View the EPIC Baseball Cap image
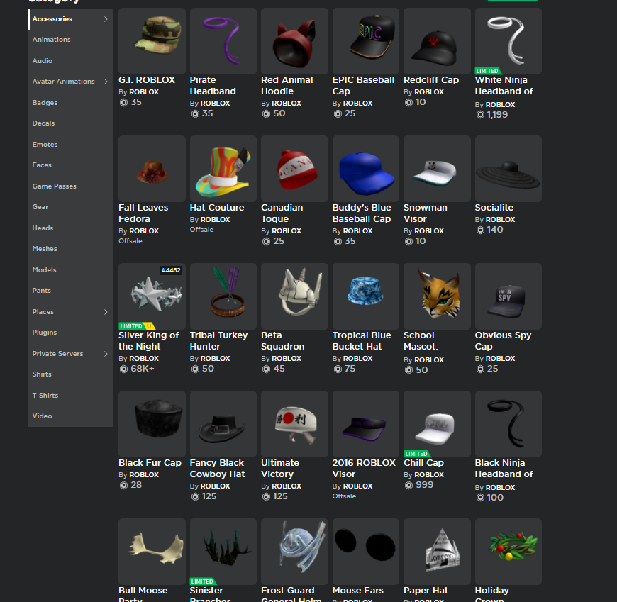This screenshot has height=602, width=617. coord(365,41)
